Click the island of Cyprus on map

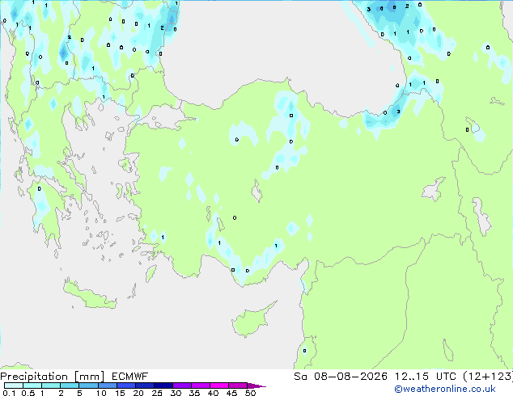(250, 321)
